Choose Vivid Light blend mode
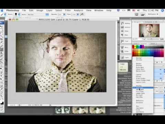This screenshot has height=124, width=165. 143,91
